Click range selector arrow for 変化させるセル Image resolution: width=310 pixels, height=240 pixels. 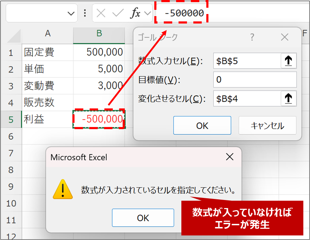point(288,99)
